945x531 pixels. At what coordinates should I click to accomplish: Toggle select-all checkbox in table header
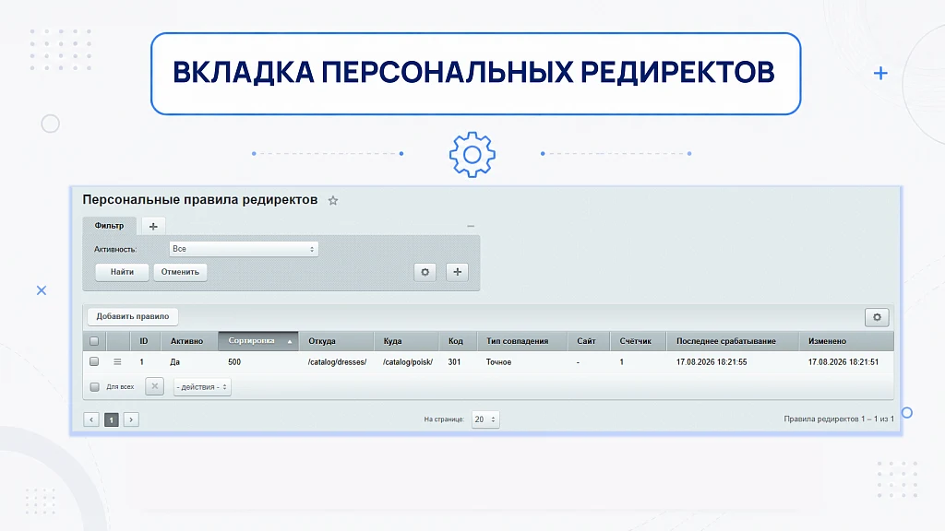tap(94, 341)
